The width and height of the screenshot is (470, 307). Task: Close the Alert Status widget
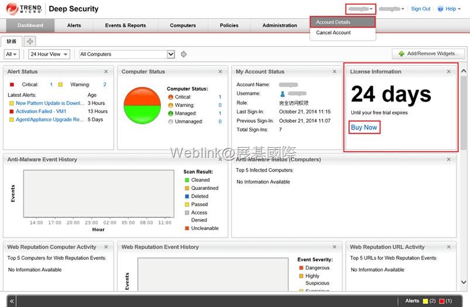[106, 71]
